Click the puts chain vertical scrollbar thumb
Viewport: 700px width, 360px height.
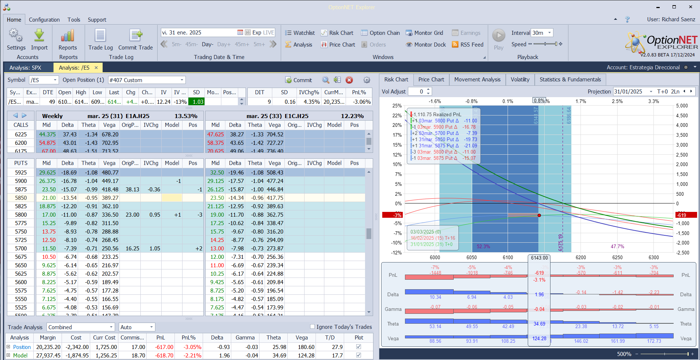point(369,233)
